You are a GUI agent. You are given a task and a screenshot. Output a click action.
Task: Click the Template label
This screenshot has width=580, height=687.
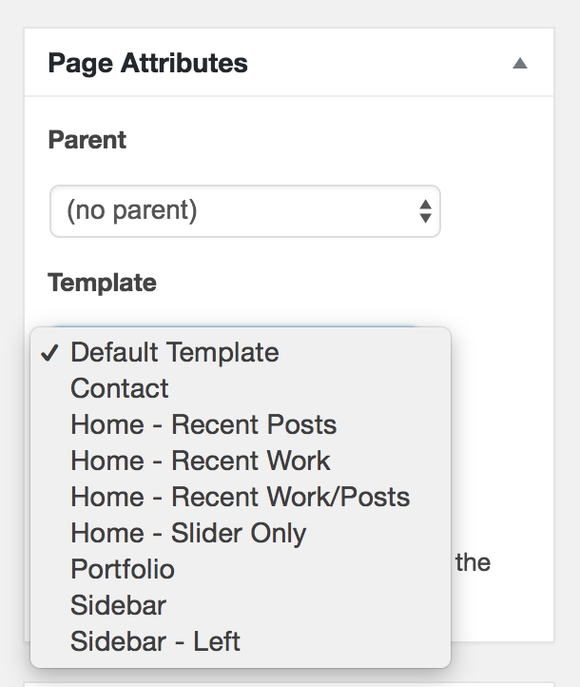[x=102, y=283]
